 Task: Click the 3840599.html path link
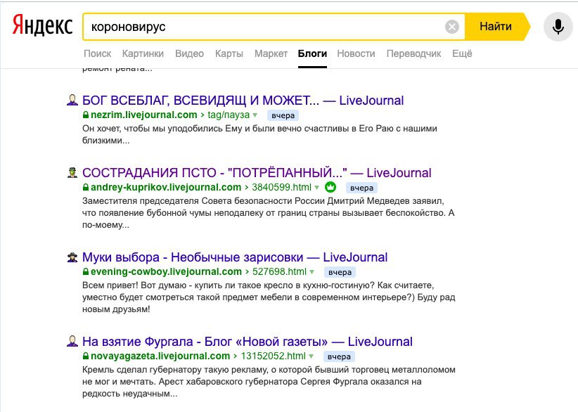click(282, 187)
